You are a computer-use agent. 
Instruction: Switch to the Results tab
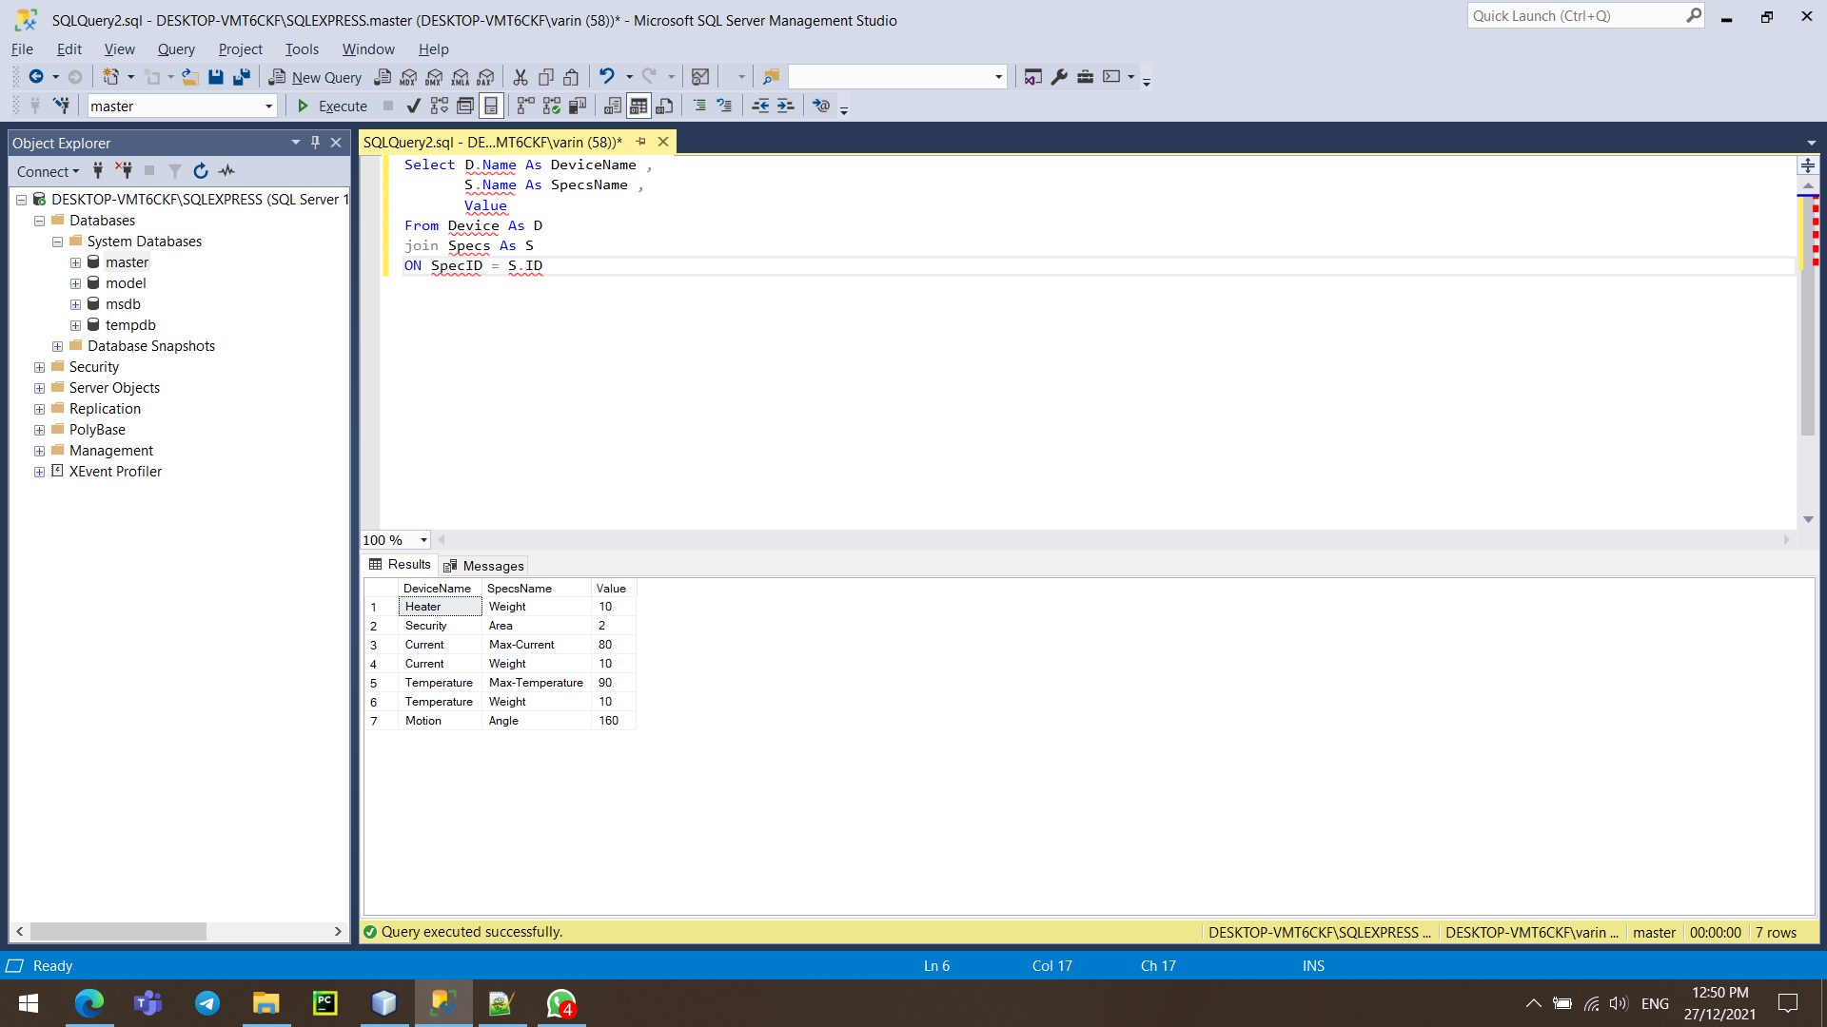click(x=400, y=565)
